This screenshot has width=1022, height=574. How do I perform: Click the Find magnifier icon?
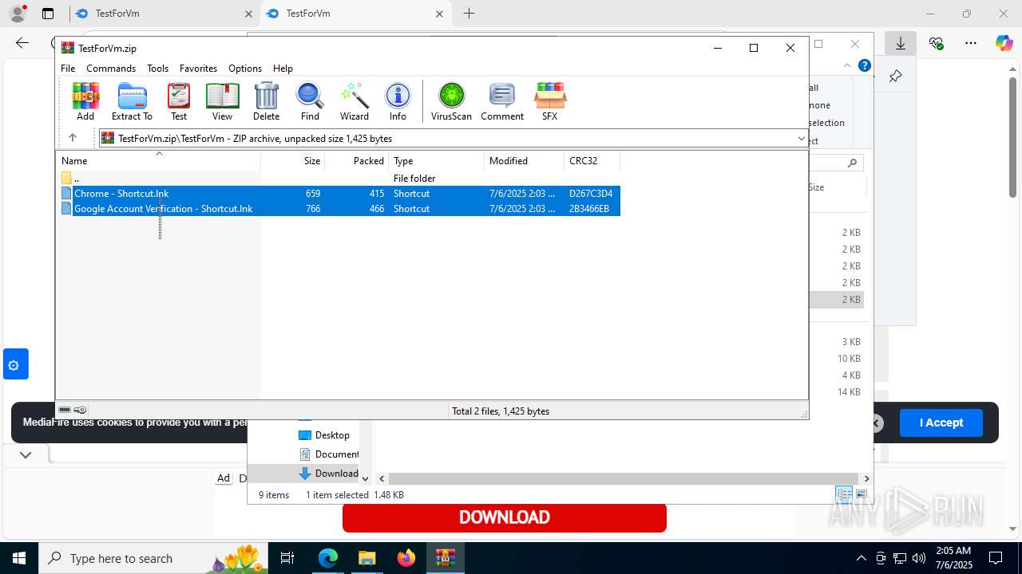(x=310, y=101)
